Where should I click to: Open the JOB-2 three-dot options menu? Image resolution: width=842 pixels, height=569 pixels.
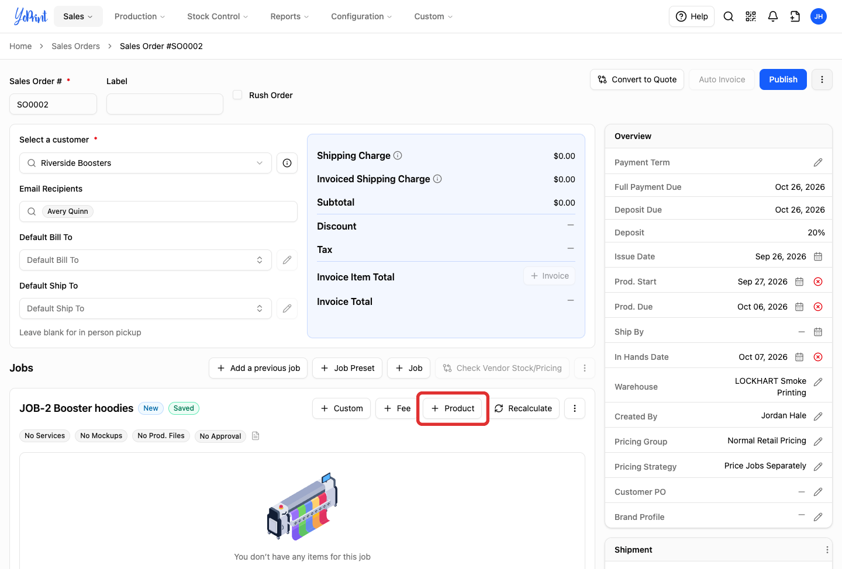point(575,408)
